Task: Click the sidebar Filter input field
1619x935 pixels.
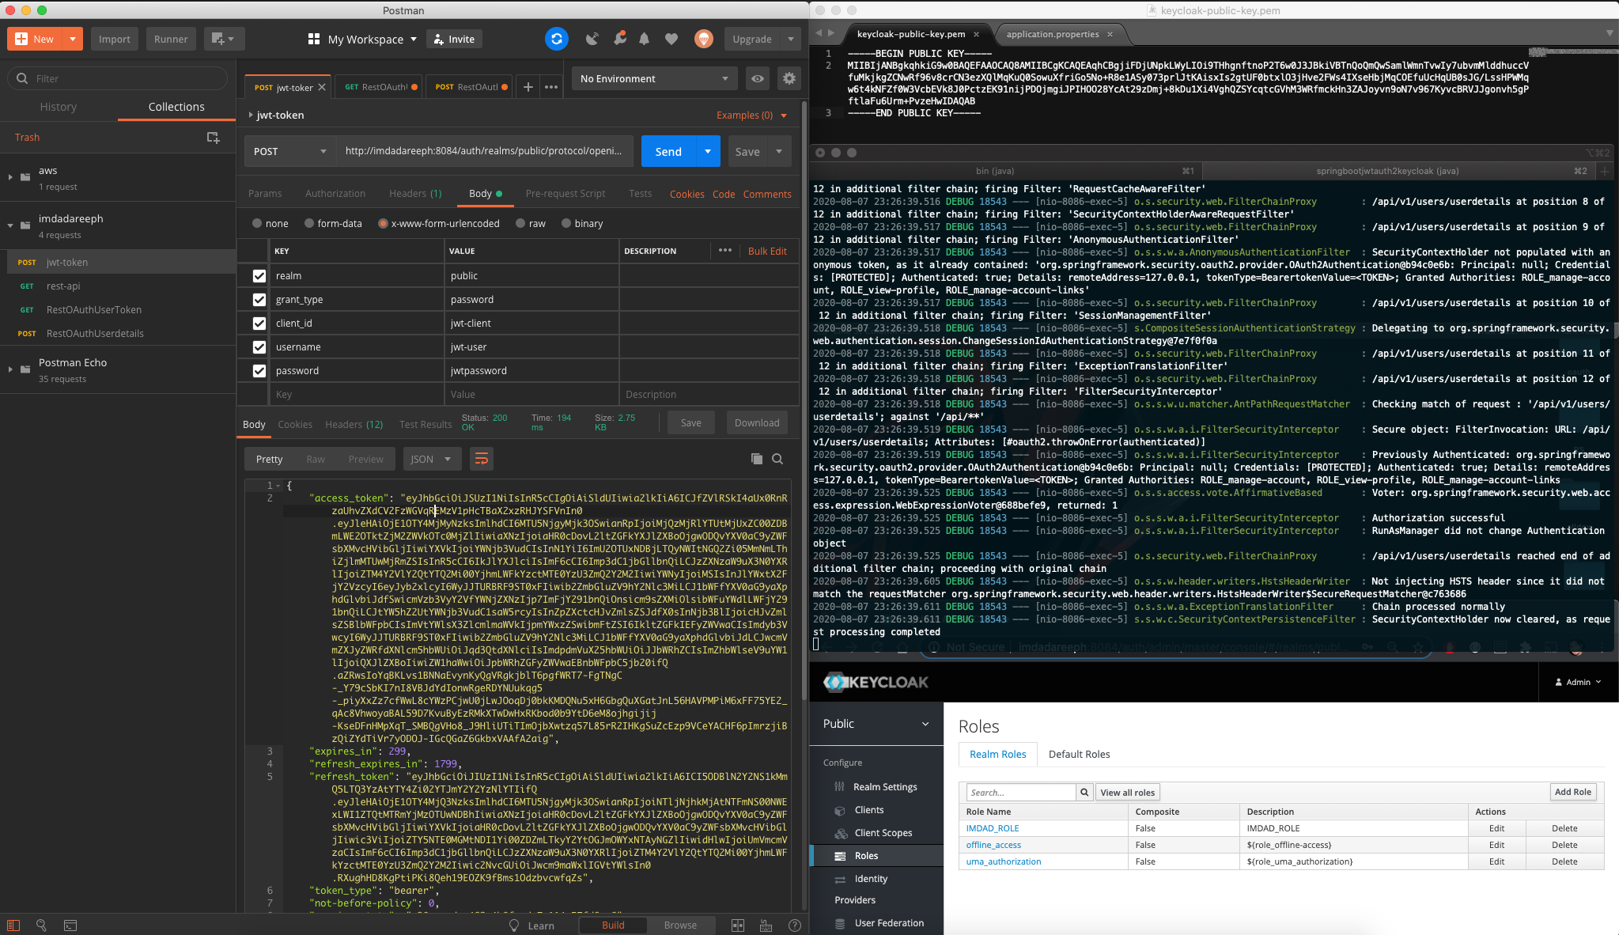Action: [127, 78]
